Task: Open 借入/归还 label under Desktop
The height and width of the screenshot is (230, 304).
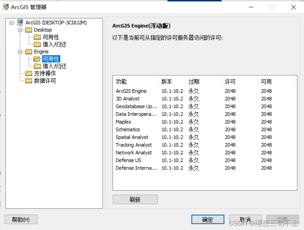Action: [x=54, y=44]
